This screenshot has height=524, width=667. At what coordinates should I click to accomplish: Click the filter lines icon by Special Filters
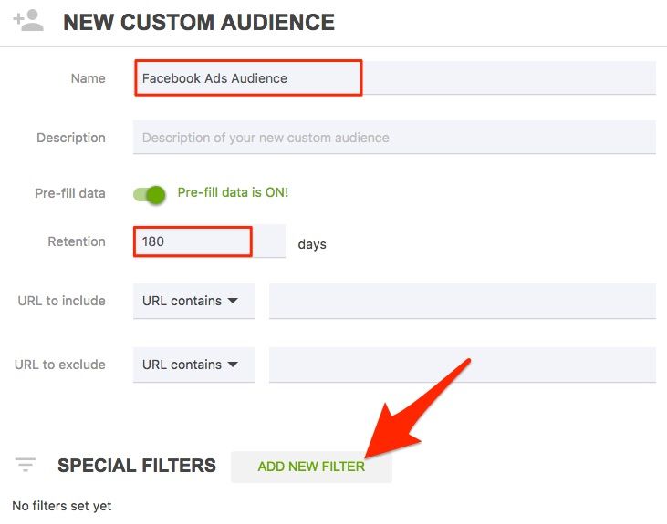click(x=26, y=466)
